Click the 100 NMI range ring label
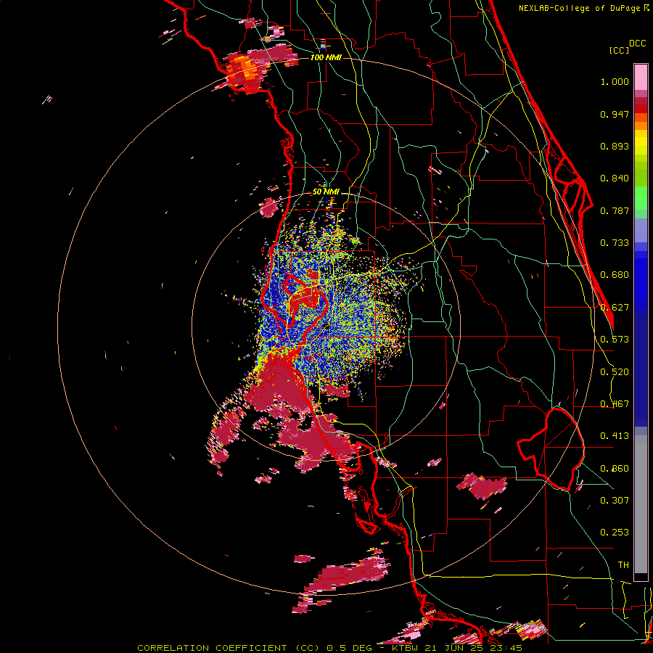Screen dimensions: 653x653 tap(326, 57)
